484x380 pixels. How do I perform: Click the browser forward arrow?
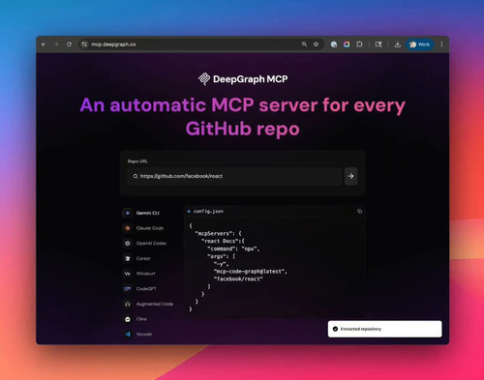[56, 44]
